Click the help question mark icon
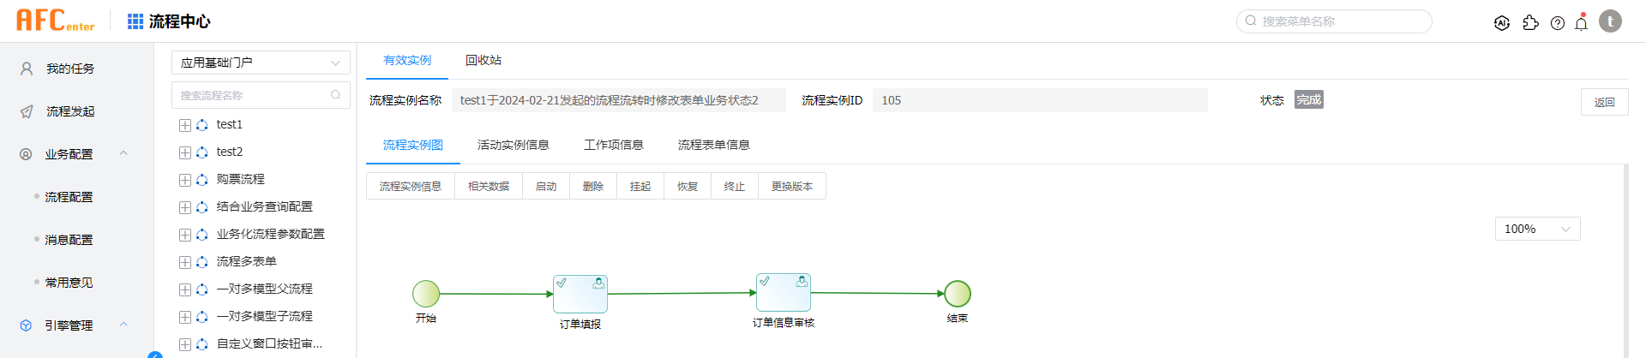The height and width of the screenshot is (358, 1646). coord(1558,23)
